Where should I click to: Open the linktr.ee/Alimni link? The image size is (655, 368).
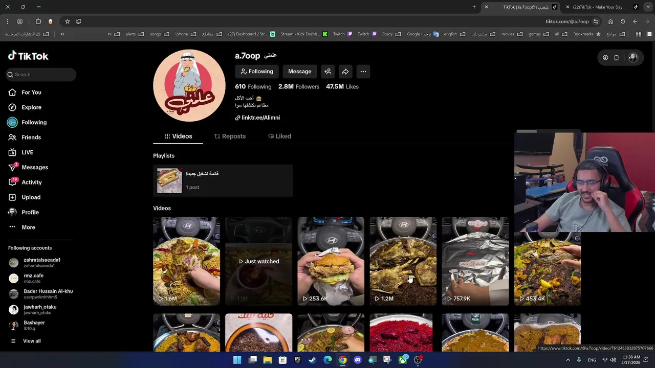point(257,118)
